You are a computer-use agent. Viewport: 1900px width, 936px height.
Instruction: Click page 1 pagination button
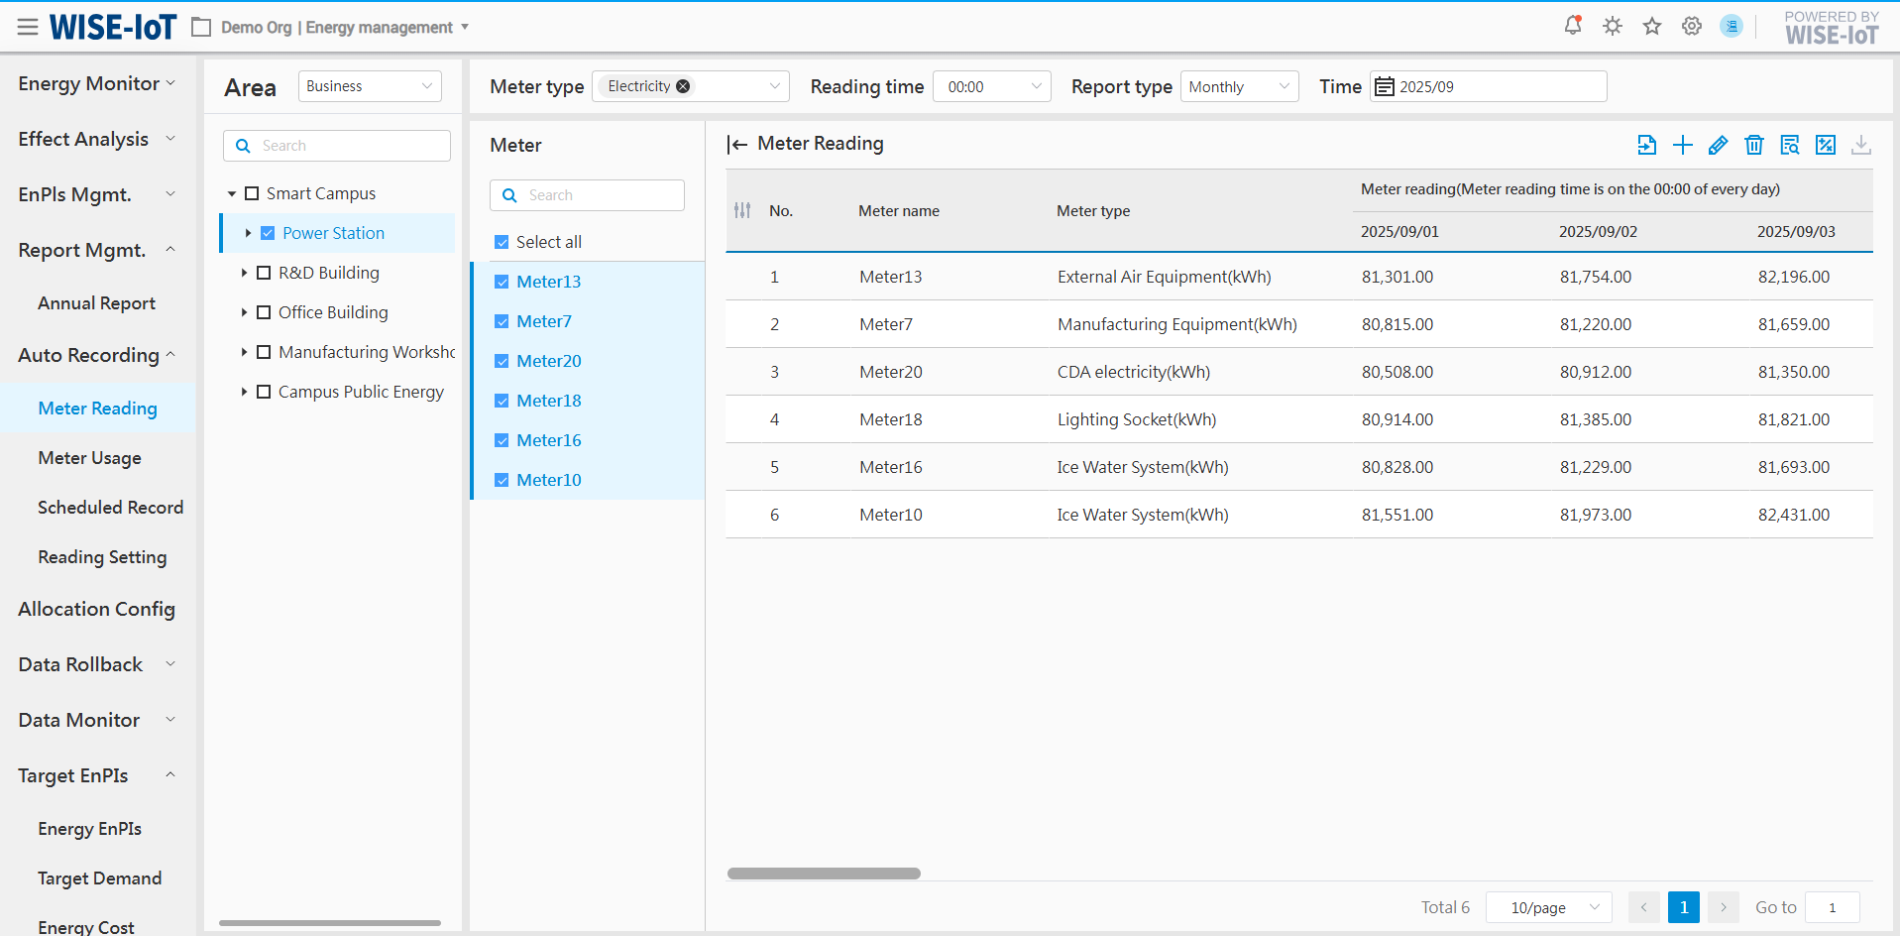[x=1683, y=907]
